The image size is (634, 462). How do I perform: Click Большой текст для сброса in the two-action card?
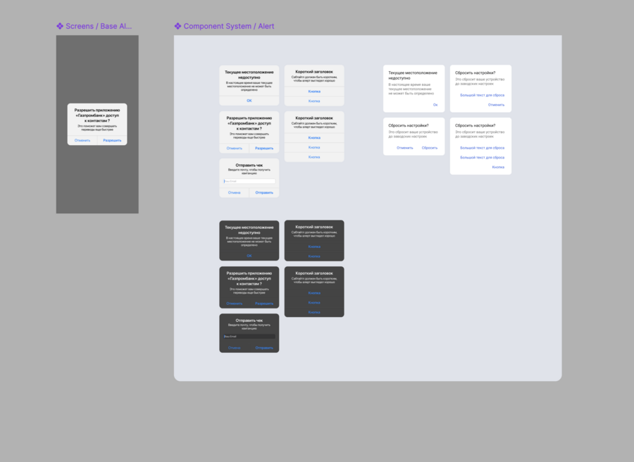[x=483, y=95]
